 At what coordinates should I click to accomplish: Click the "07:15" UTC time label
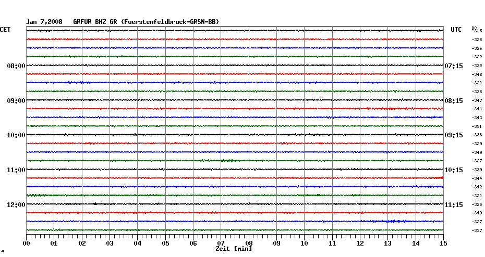click(454, 66)
